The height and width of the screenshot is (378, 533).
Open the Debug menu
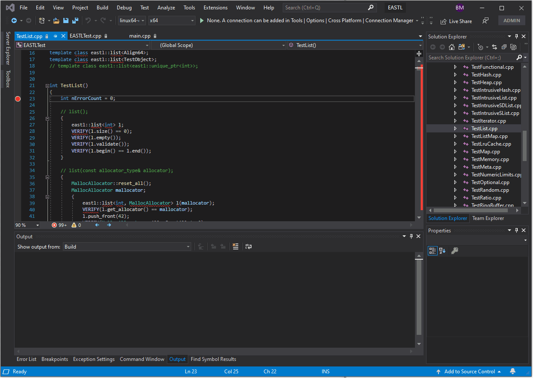click(x=124, y=7)
